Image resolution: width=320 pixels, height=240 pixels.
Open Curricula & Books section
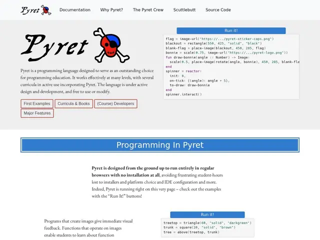73,103
